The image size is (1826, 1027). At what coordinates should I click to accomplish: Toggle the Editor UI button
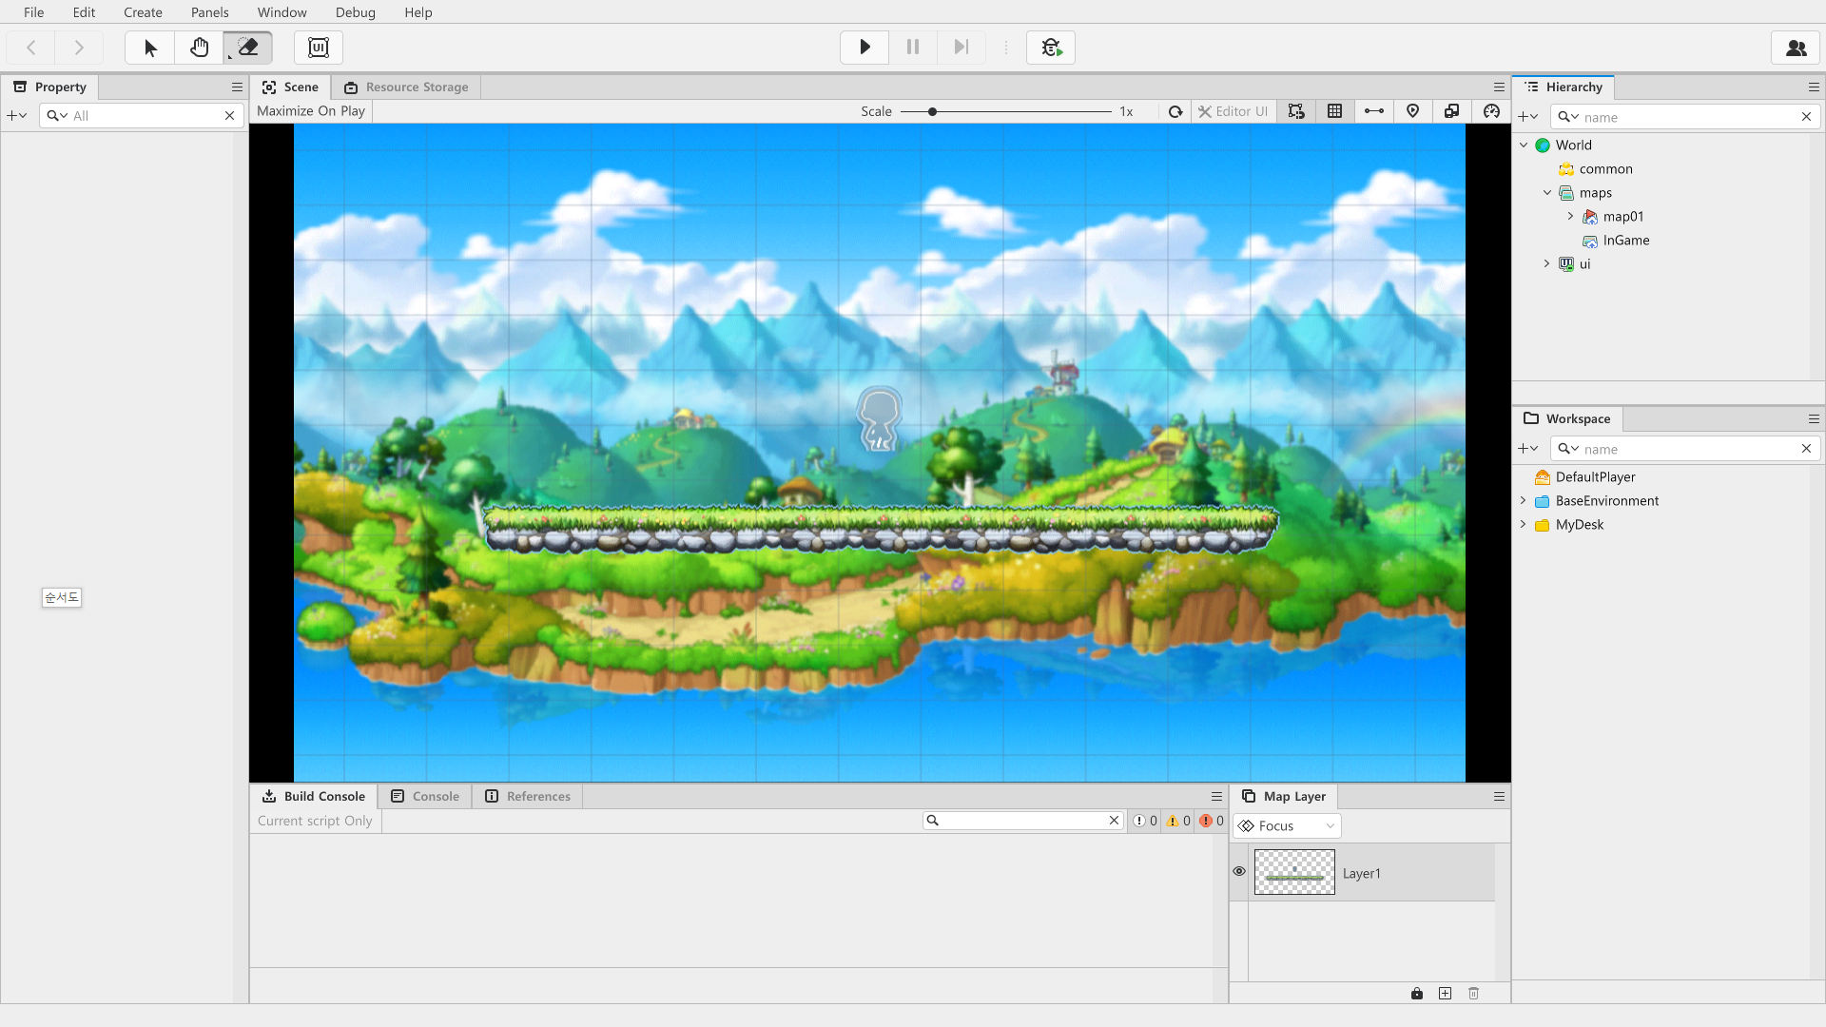click(1233, 111)
